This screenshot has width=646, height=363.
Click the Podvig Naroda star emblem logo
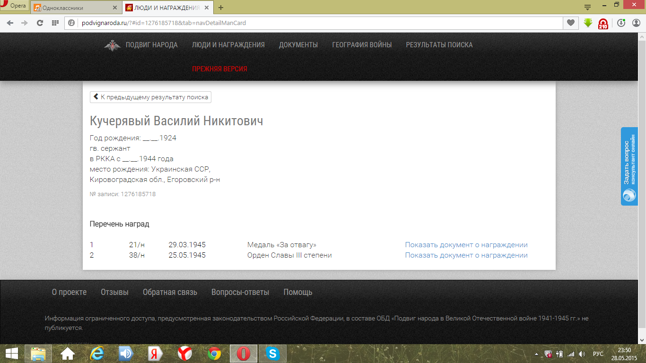click(x=112, y=45)
